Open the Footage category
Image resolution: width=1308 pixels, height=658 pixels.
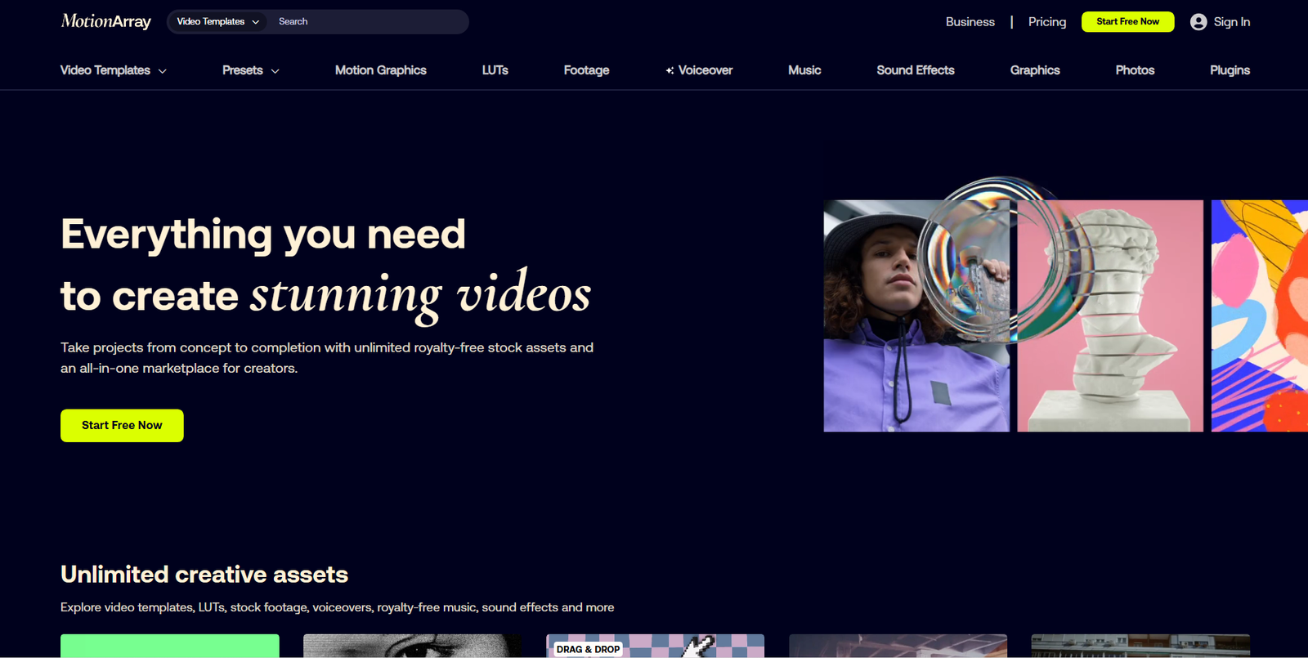tap(586, 70)
